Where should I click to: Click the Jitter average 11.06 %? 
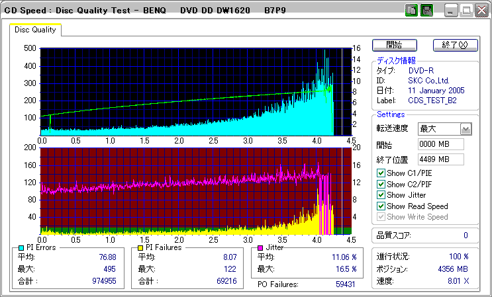pos(344,257)
